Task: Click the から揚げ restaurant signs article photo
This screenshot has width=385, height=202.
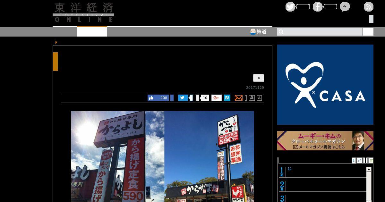Action: point(163,156)
